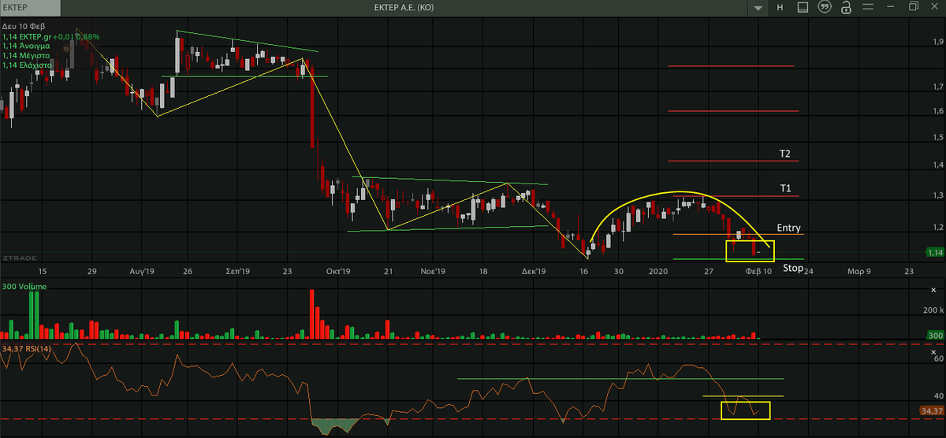
Task: Click the '1,14 EKTEP.gr' legend line
Action: click(51, 37)
